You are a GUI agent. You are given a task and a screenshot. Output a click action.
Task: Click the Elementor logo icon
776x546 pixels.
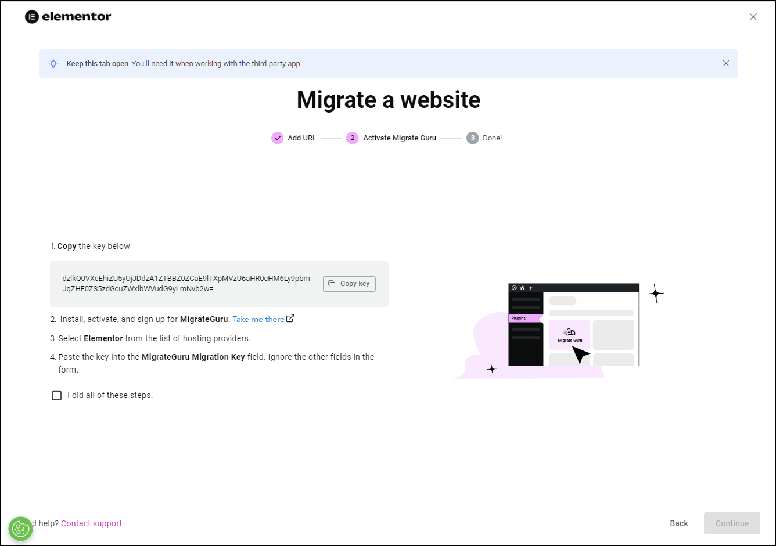(31, 17)
